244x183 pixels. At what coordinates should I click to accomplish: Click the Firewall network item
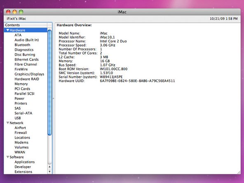coord(21,133)
